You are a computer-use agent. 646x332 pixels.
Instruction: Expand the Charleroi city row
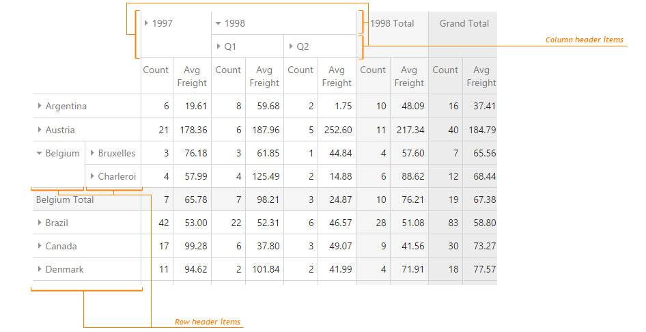coord(92,176)
